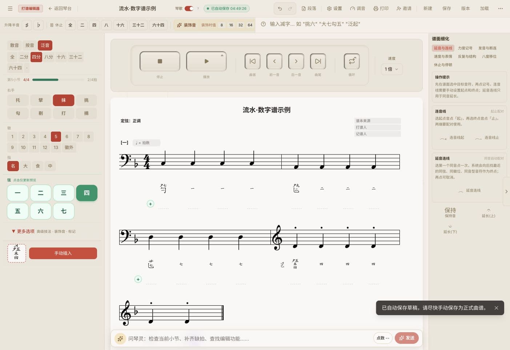The image size is (510, 350).
Task: Click the 保存 save button
Action: tap(447, 8)
